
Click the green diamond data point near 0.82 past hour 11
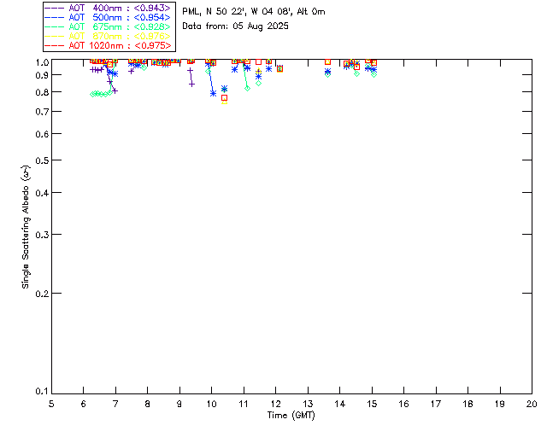click(x=247, y=89)
